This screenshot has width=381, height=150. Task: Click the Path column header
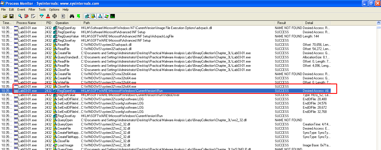point(177,23)
